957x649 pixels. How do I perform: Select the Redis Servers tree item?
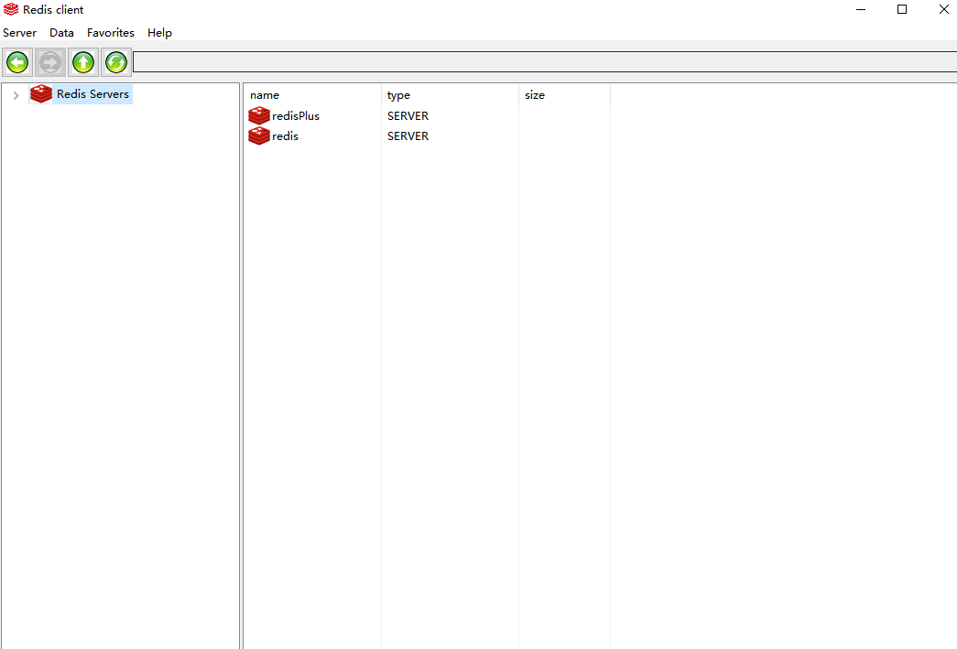92,94
